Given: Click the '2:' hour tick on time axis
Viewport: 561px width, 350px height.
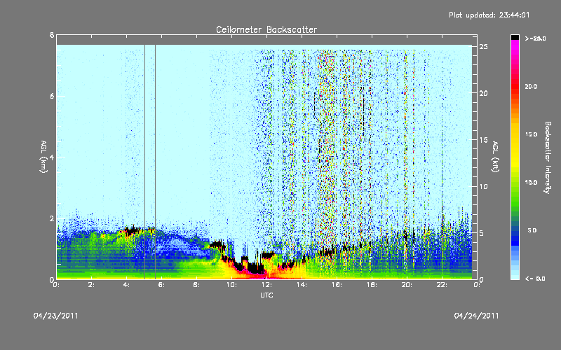Looking at the screenshot, I should coord(92,285).
